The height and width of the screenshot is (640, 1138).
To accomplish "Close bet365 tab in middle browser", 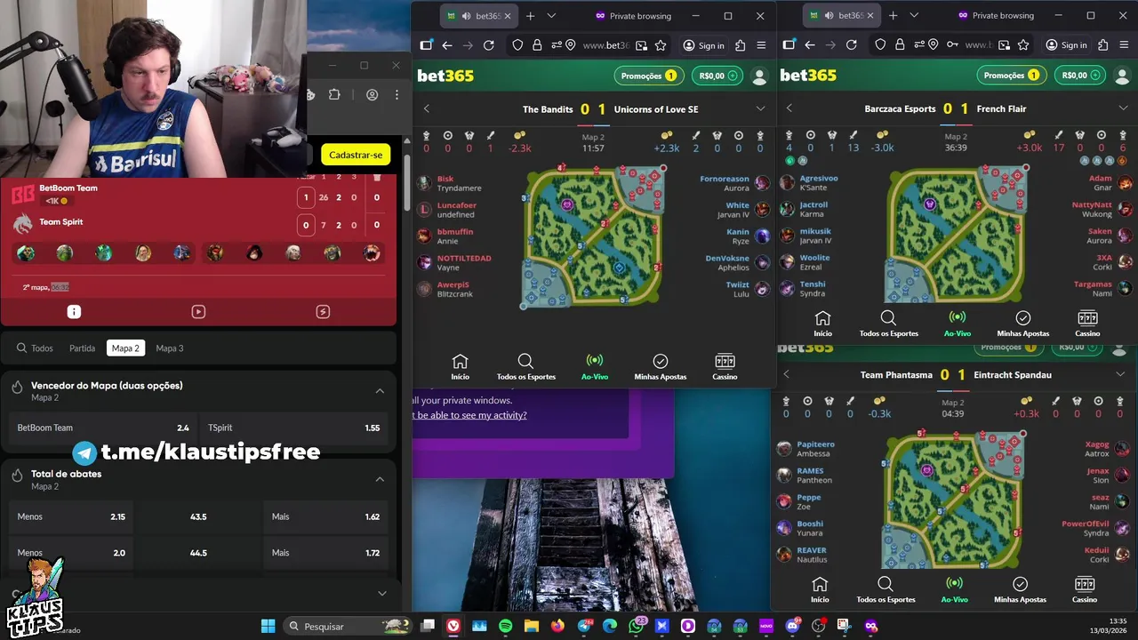I will click(507, 16).
